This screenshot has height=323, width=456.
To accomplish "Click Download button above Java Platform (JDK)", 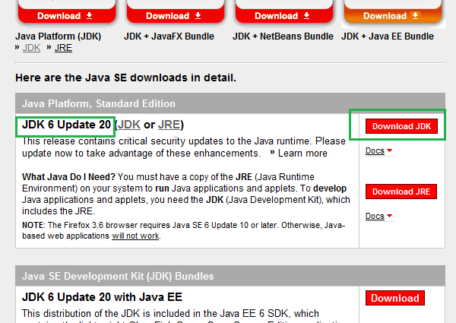I will click(67, 15).
